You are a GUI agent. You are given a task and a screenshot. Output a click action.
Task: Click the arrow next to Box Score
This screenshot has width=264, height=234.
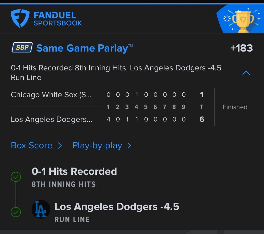(60, 146)
